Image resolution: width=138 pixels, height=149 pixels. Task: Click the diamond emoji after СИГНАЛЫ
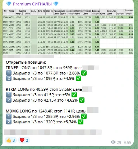pos(56,4)
